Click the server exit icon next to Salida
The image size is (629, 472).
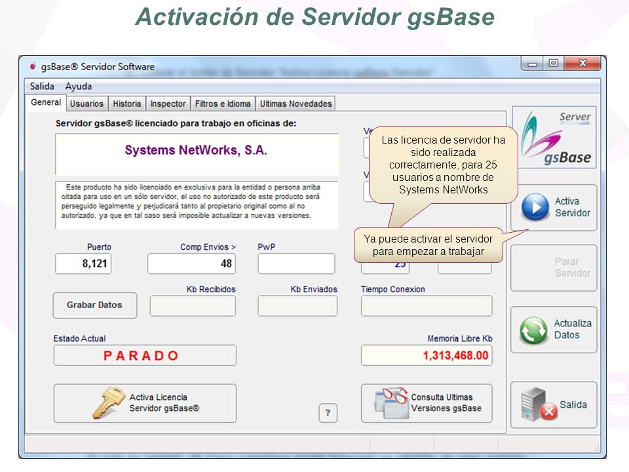pos(539,404)
